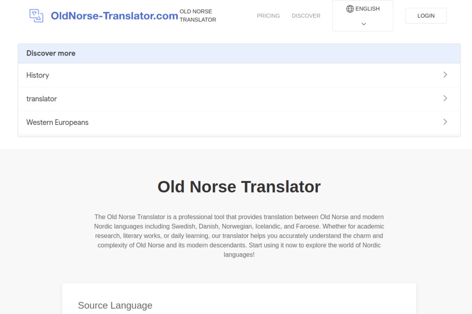Open the History list item
The image size is (472, 314).
pyautogui.click(x=239, y=75)
